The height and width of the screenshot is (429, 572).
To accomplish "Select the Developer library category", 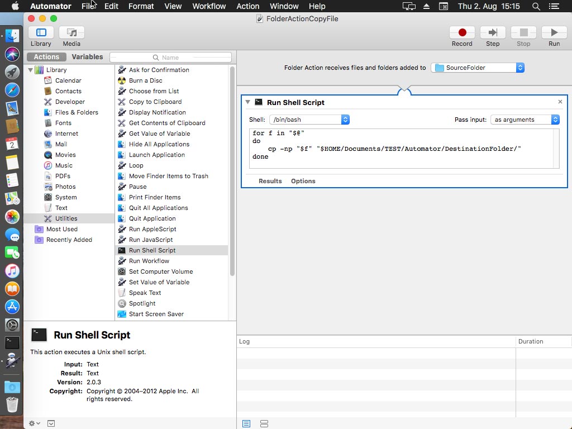I will [x=70, y=102].
